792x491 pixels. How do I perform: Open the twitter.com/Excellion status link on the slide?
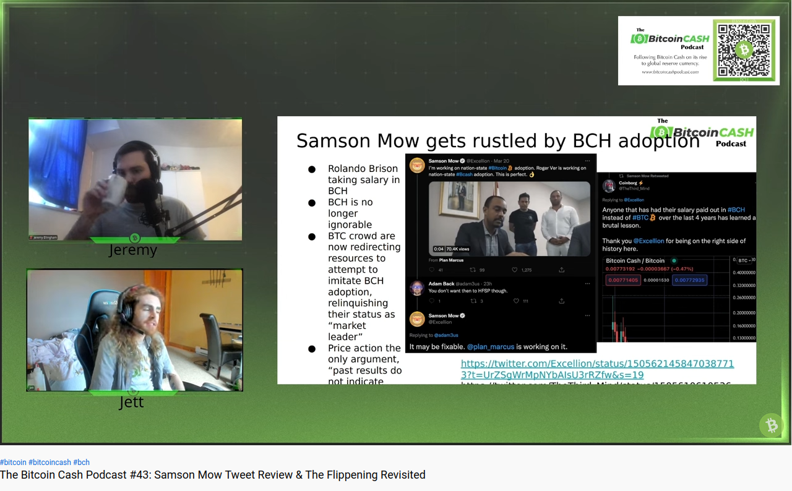(597, 369)
